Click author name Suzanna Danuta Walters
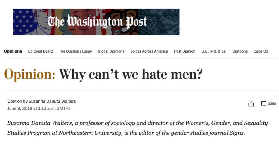 point(52,101)
